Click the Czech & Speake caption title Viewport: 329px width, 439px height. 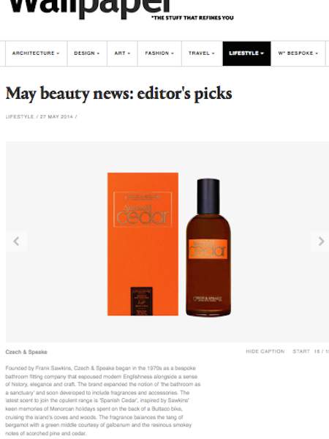(26, 352)
